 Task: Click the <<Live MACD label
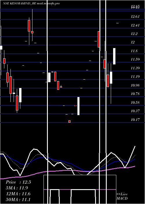(122, 196)
